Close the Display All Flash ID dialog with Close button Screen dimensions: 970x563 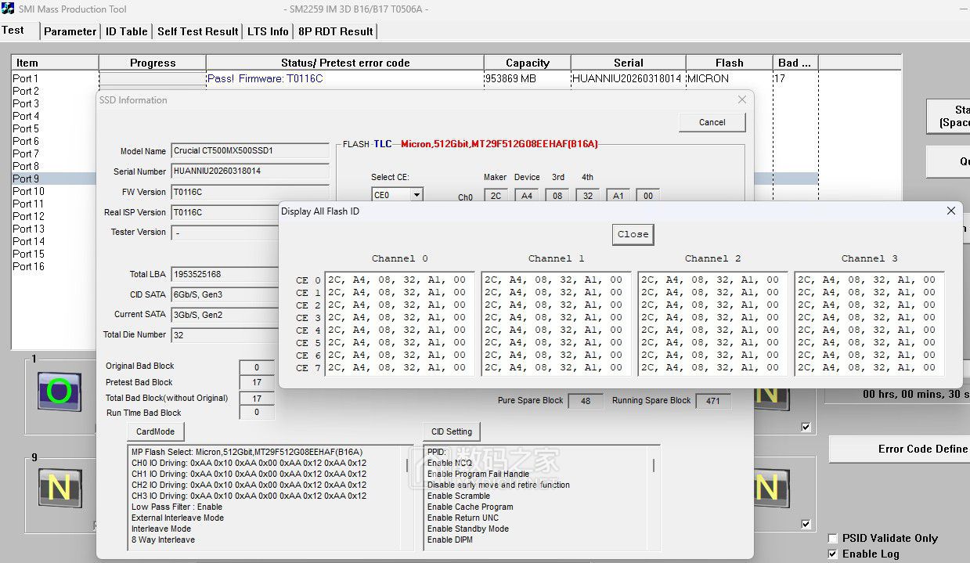point(633,234)
